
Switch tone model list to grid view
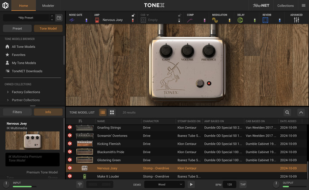click(112, 113)
